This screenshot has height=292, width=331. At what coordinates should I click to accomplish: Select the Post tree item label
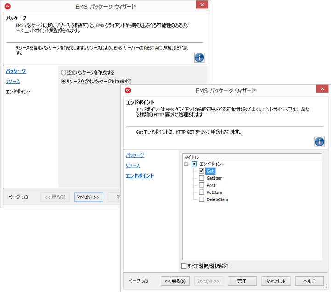[211, 186]
